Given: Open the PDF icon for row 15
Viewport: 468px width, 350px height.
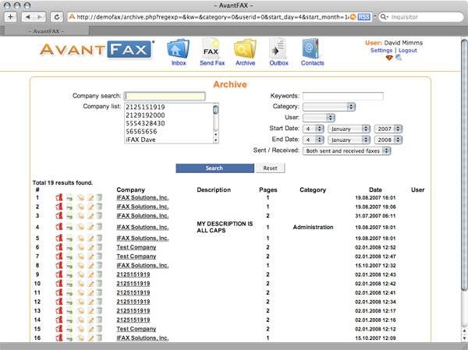Looking at the screenshot, I should (59, 329).
